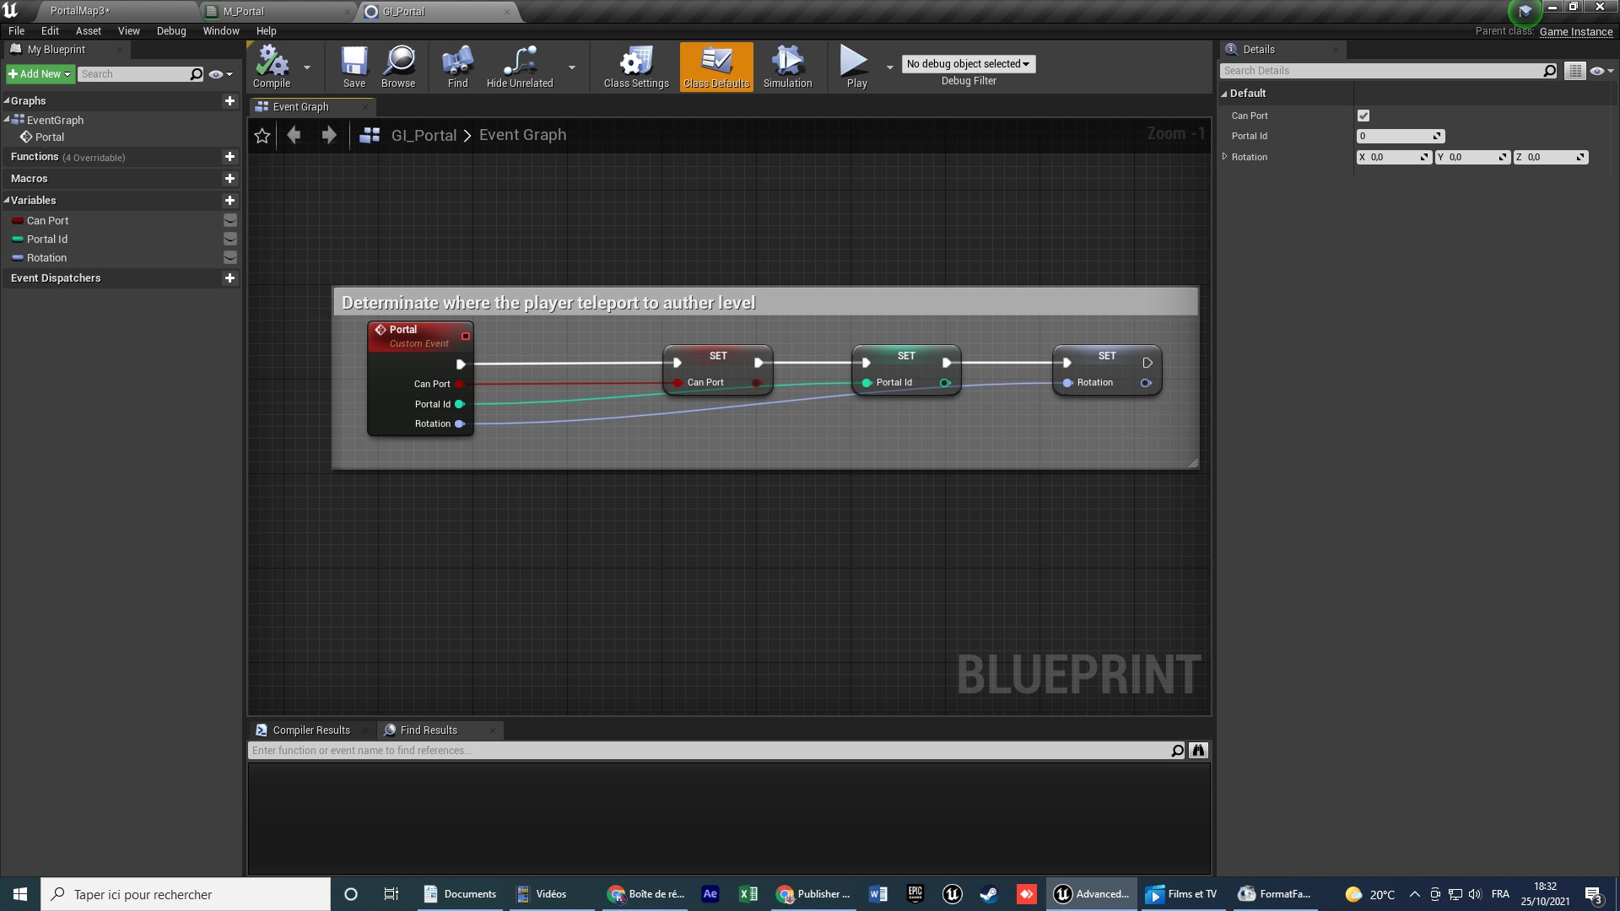Select the Find tool in the toolbar
The width and height of the screenshot is (1620, 911).
pos(456,67)
